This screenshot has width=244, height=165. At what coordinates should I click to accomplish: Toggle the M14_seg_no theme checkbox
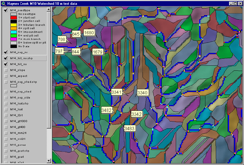(6, 52)
